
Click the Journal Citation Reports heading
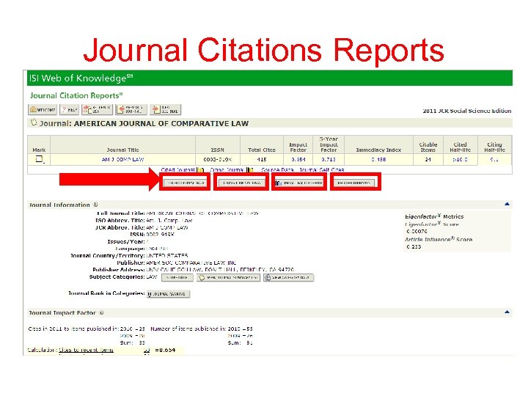point(76,95)
